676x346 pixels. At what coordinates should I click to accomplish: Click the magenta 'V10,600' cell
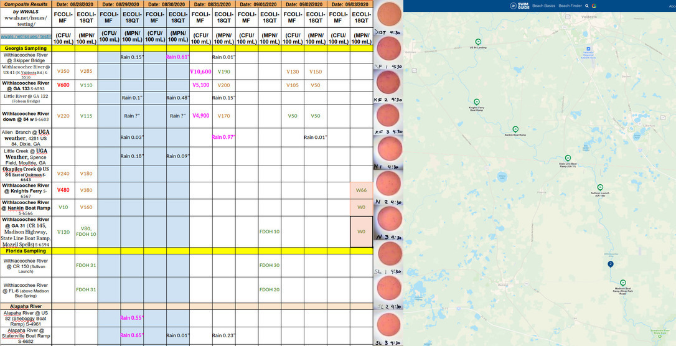pyautogui.click(x=201, y=72)
